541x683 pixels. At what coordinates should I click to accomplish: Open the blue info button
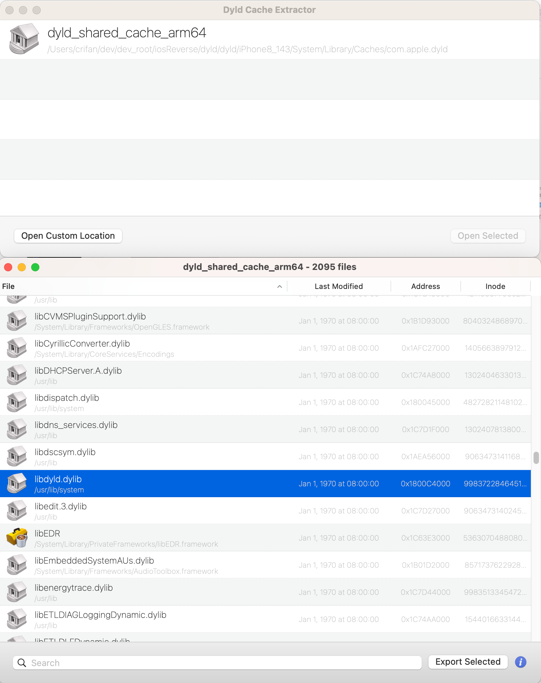[x=520, y=662]
